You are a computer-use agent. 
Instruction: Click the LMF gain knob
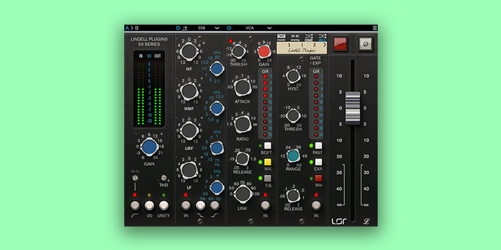pyautogui.click(x=189, y=130)
